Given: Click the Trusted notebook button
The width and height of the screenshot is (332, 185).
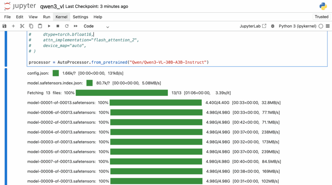Looking at the screenshot, I should coord(321,17).
